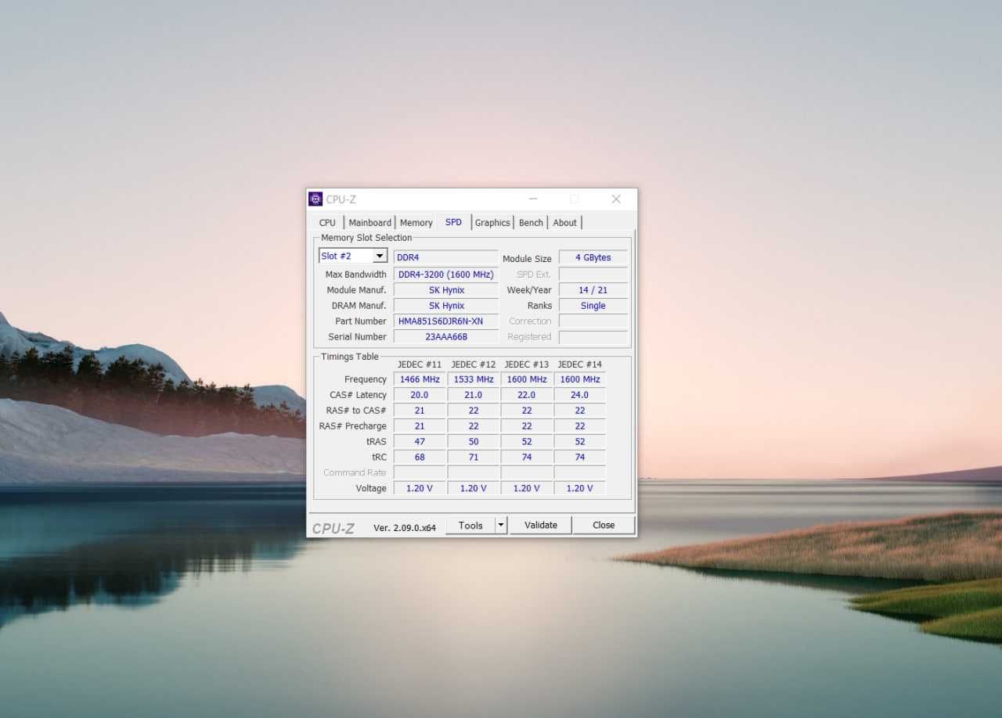Click the empty Registered field

593,337
